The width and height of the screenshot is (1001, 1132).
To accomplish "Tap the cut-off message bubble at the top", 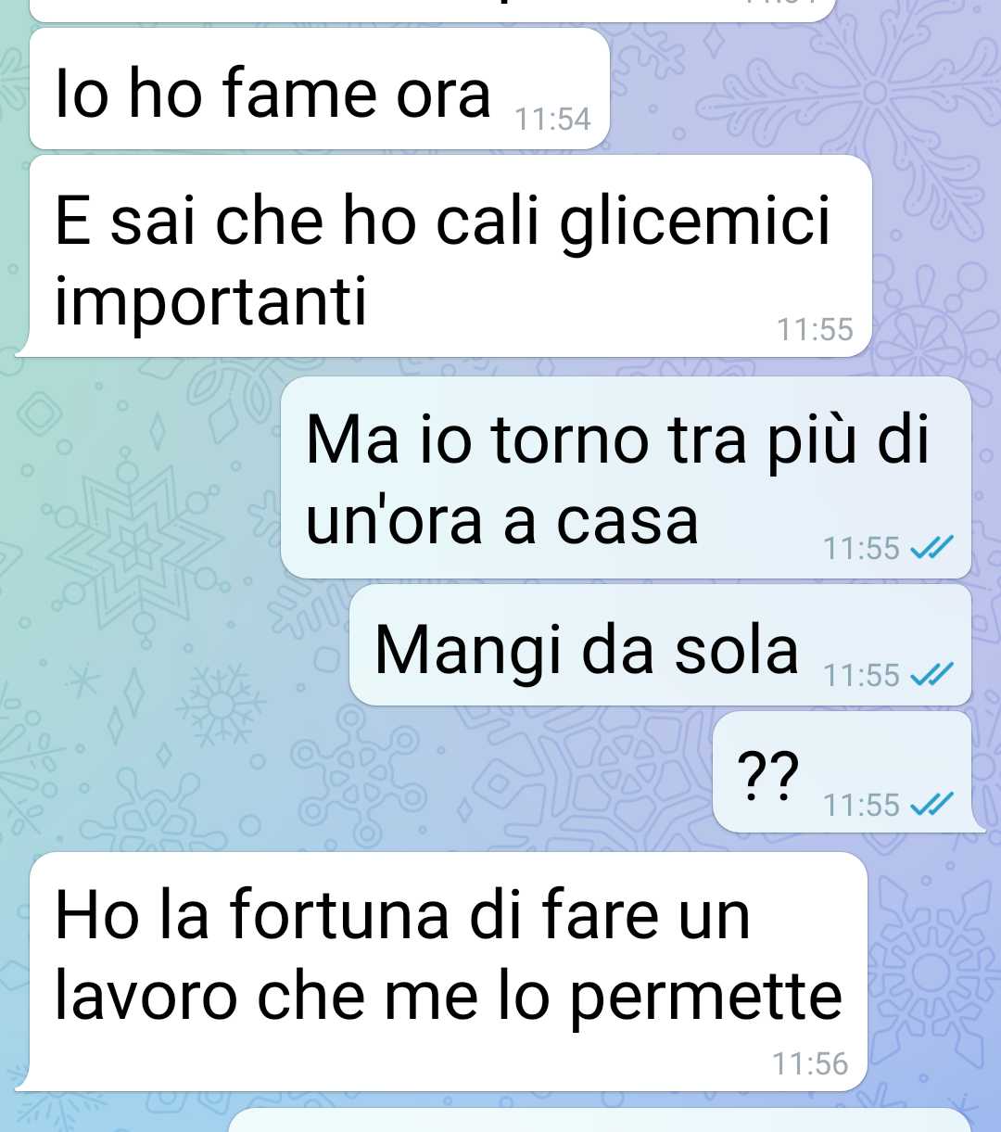I will pos(433,10).
